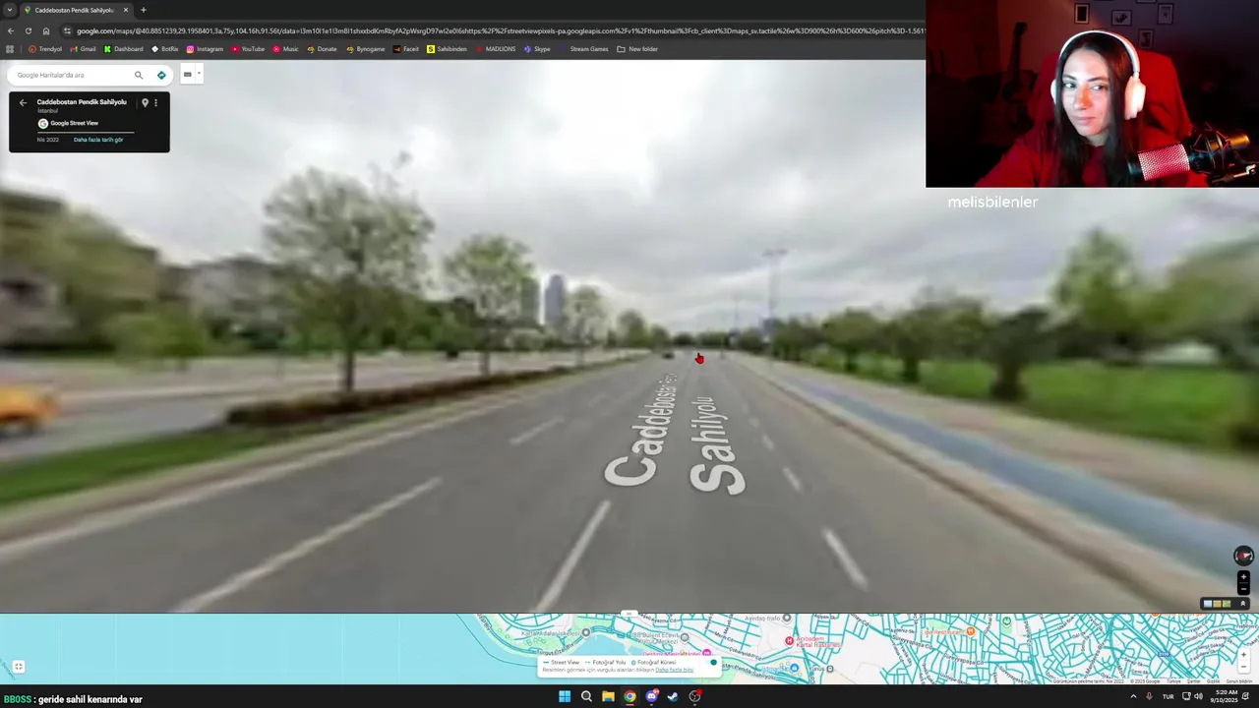The image size is (1259, 708).
Task: Click the 'Daha fazla bilgi' link in the legend
Action: 675,670
